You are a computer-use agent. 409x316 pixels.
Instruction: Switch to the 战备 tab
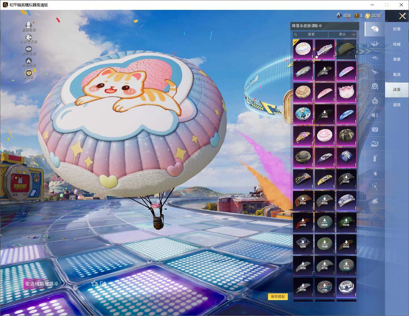pyautogui.click(x=397, y=90)
